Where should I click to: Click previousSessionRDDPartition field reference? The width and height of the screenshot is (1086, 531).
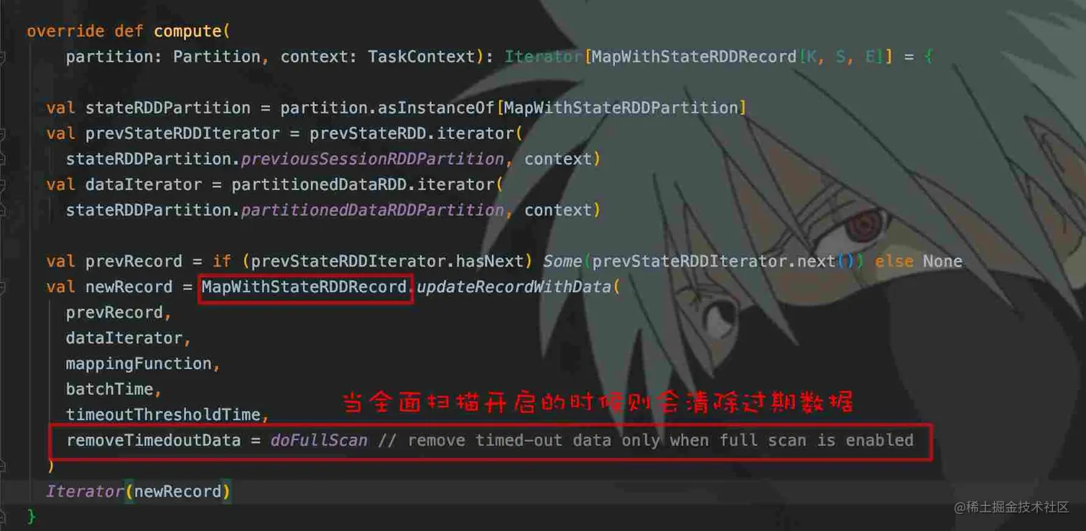pos(372,159)
